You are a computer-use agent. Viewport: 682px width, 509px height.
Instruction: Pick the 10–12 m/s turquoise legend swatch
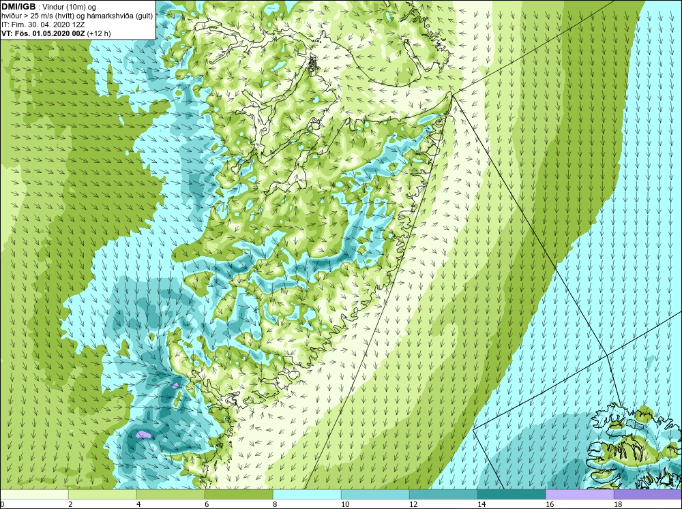click(x=375, y=495)
